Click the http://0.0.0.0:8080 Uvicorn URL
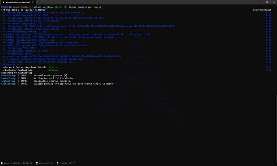The height and width of the screenshot is (166, 277). point(70,84)
